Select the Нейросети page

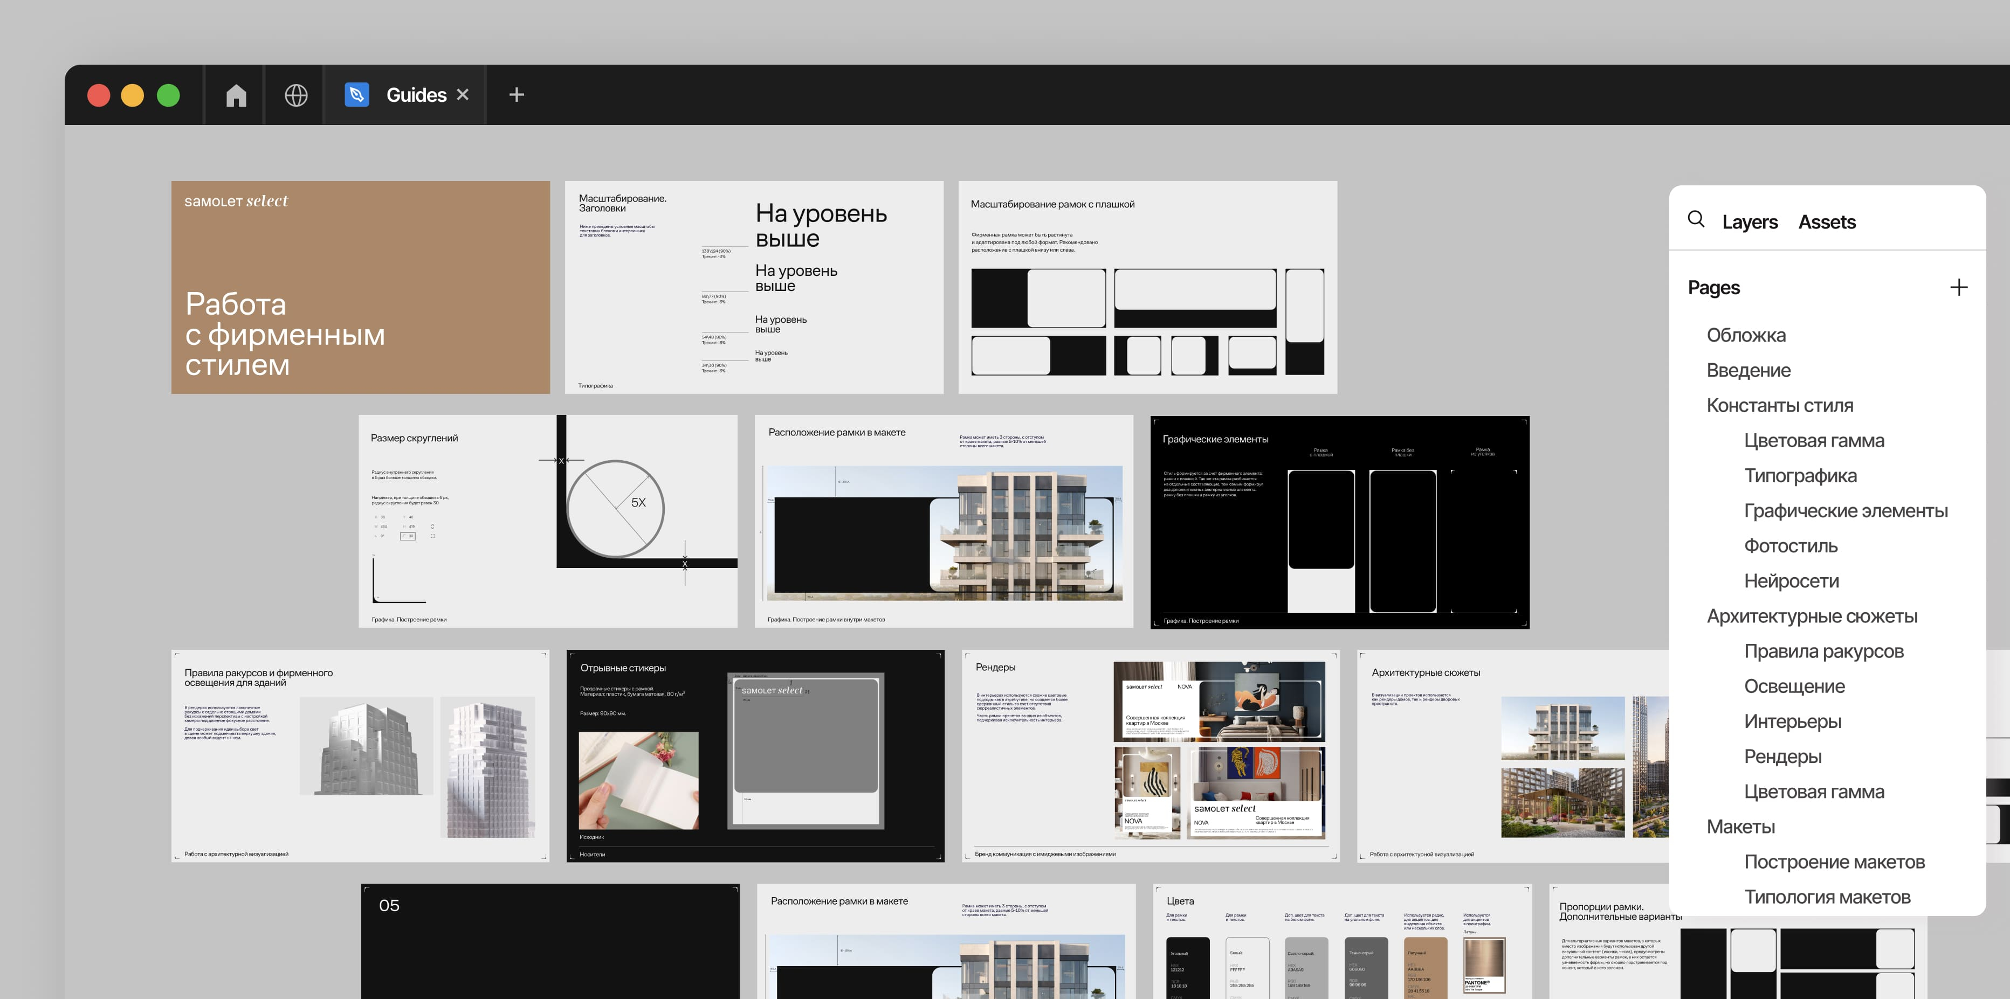click(x=1791, y=581)
